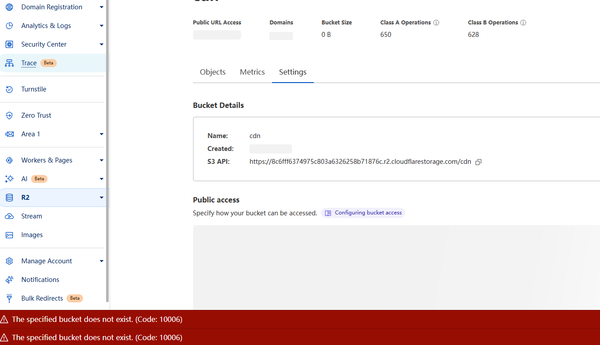600x345 pixels.
Task: Click the Bucket Details heading
Action: click(x=218, y=105)
